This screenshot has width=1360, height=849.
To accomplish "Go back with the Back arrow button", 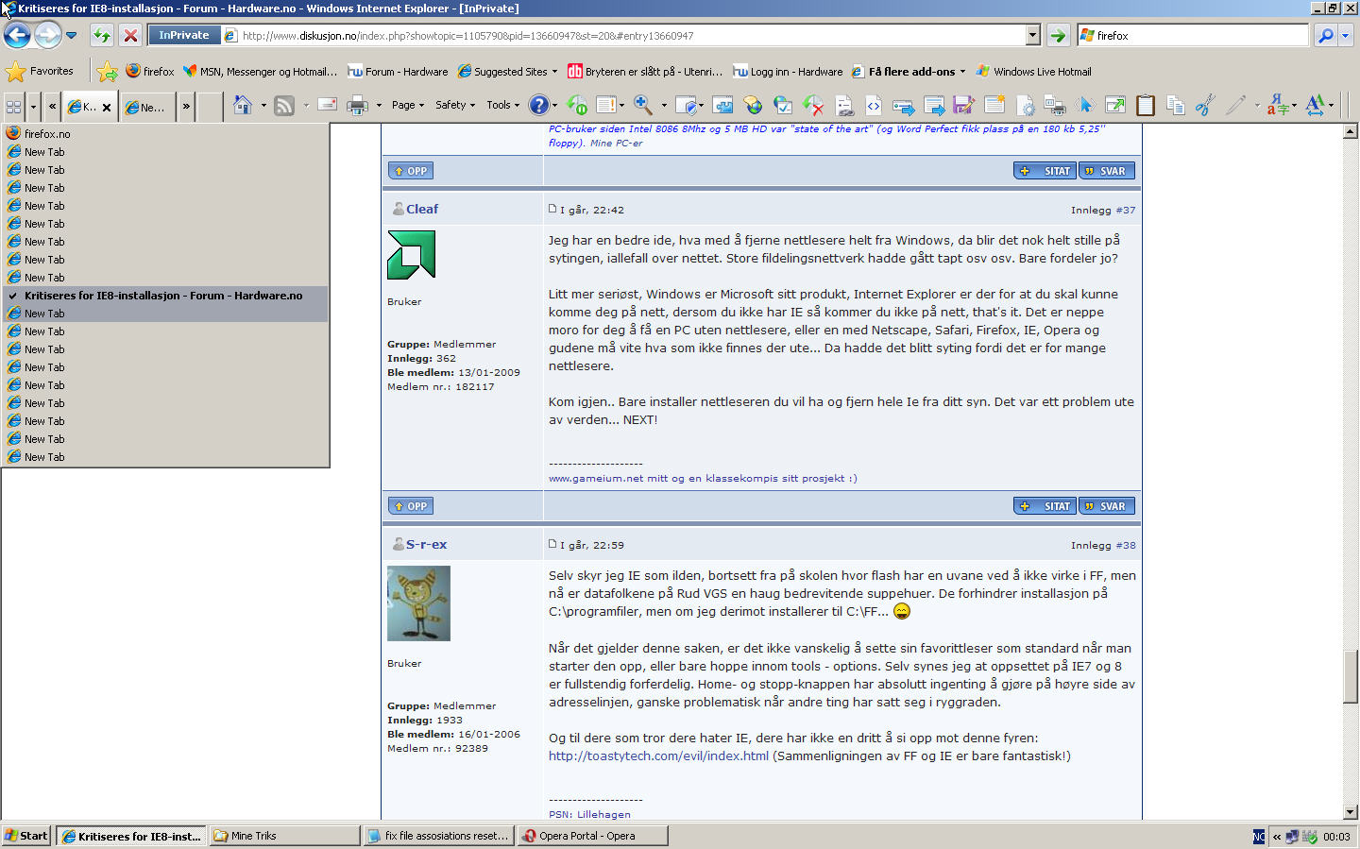I will coord(17,36).
